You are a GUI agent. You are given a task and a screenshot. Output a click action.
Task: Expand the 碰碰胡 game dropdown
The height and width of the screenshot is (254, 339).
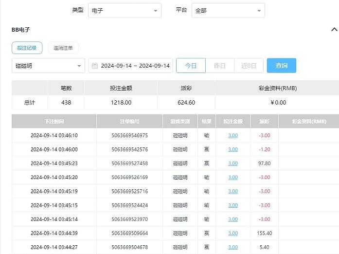click(x=48, y=66)
